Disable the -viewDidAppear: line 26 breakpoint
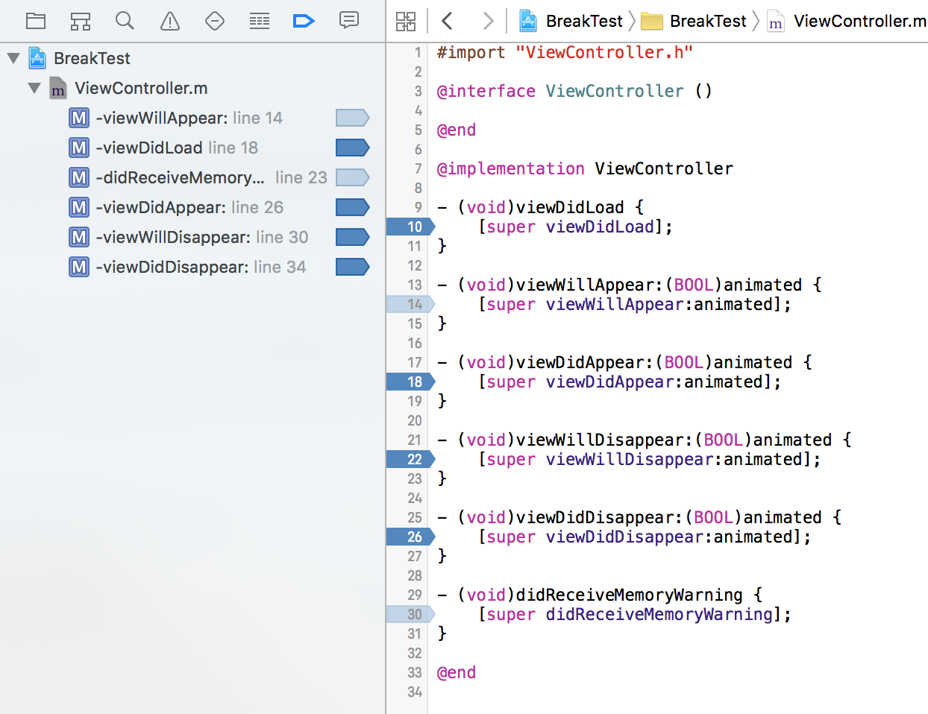The width and height of the screenshot is (928, 714). 352,207
